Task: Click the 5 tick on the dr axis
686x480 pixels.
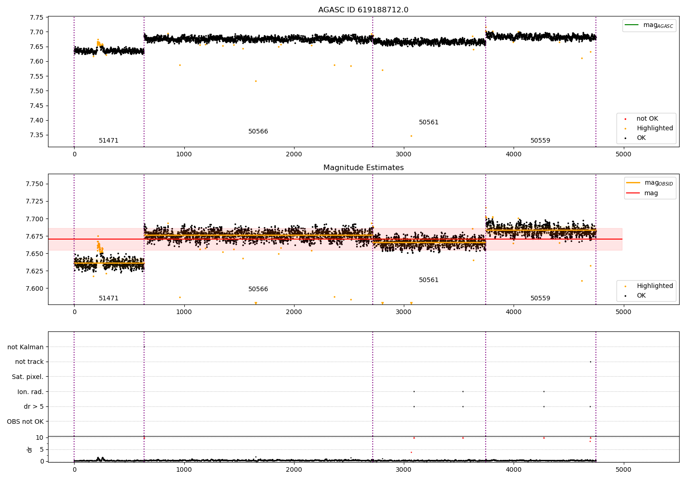Action: pos(42,450)
